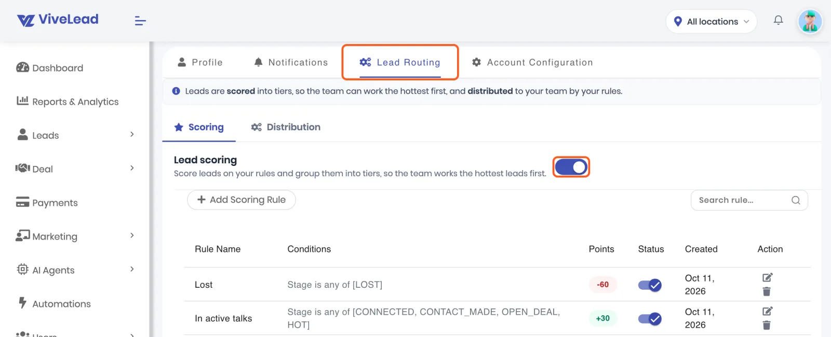Click the ViveLead logo
Viewport: 831px width, 337px height.
click(58, 20)
